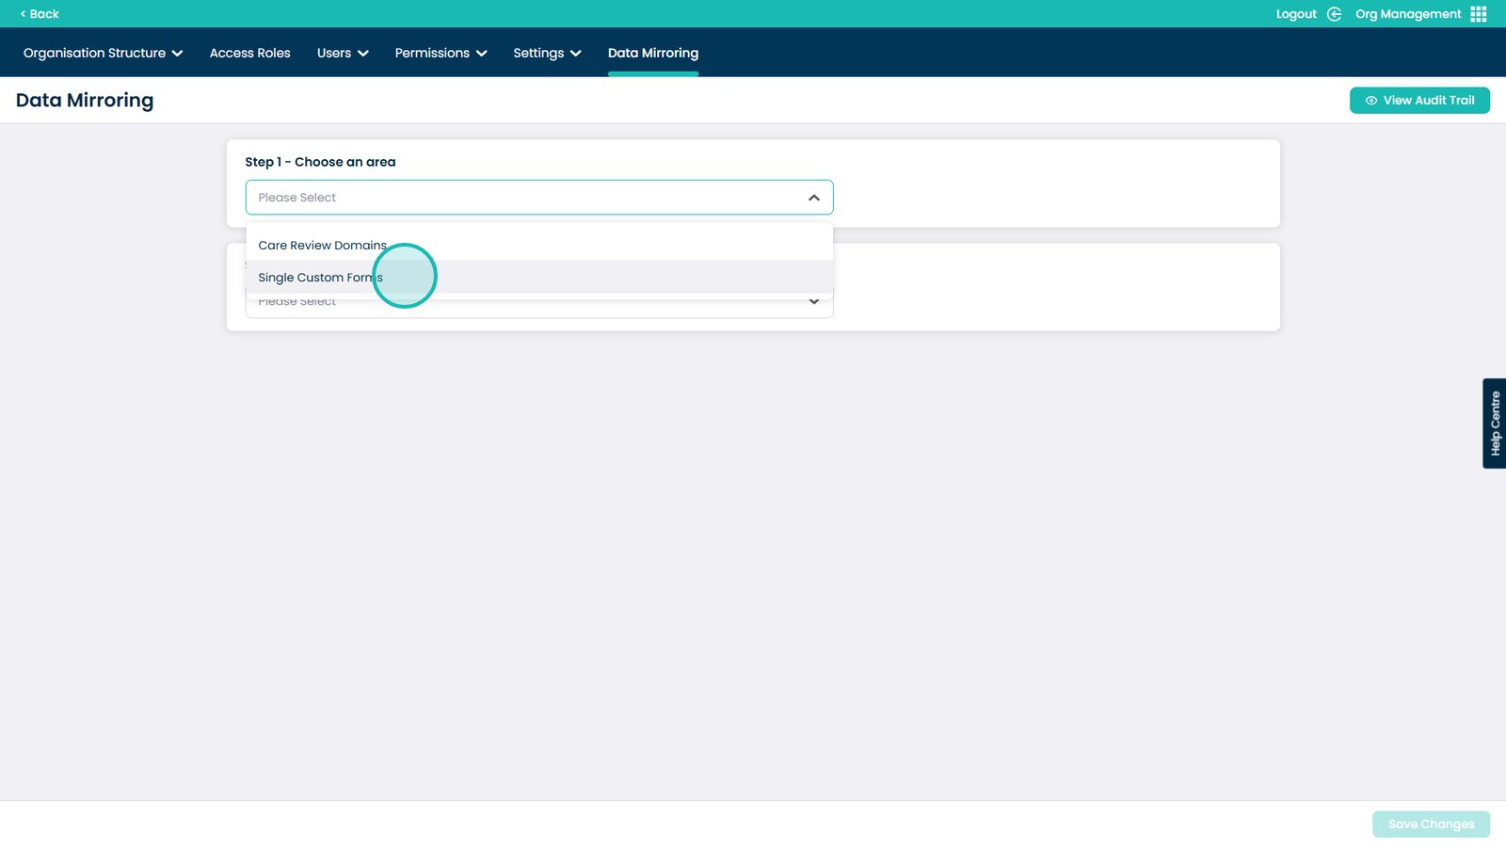The image size is (1506, 847).
Task: Collapse the Step 1 dropdown chevron
Action: (x=814, y=198)
